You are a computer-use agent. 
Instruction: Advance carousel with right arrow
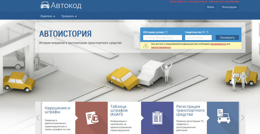[x=242, y=118]
